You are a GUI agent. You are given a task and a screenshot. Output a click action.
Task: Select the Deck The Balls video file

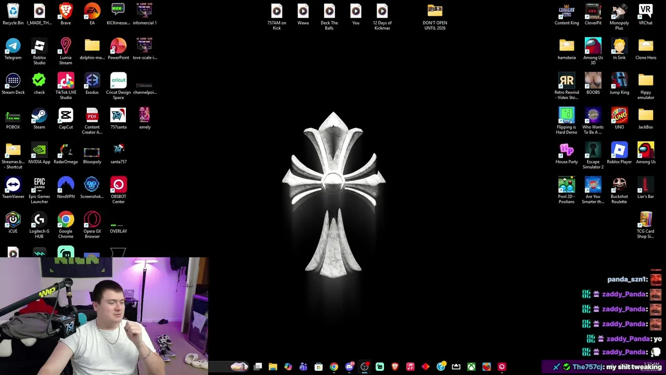329,17
